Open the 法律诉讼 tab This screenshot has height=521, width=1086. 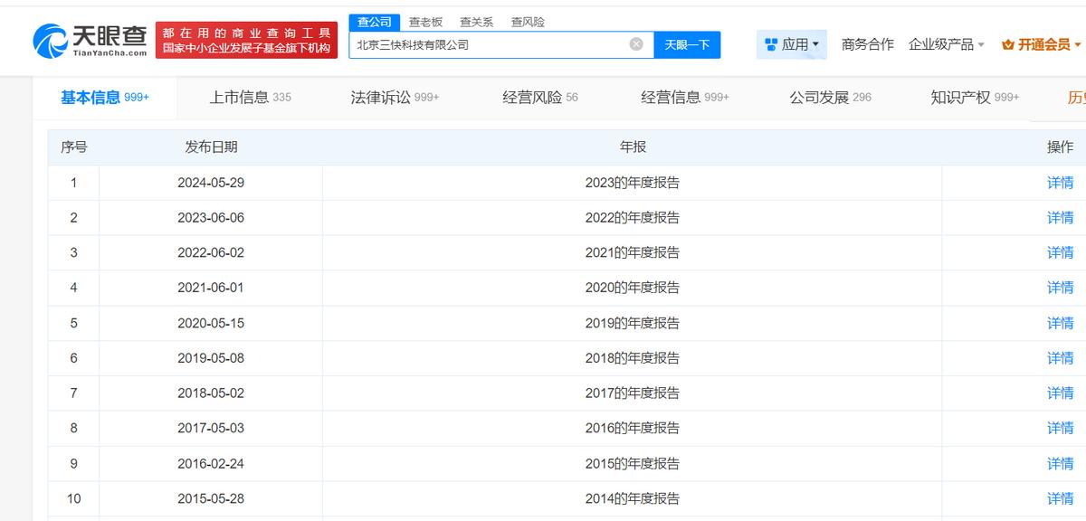coord(395,98)
